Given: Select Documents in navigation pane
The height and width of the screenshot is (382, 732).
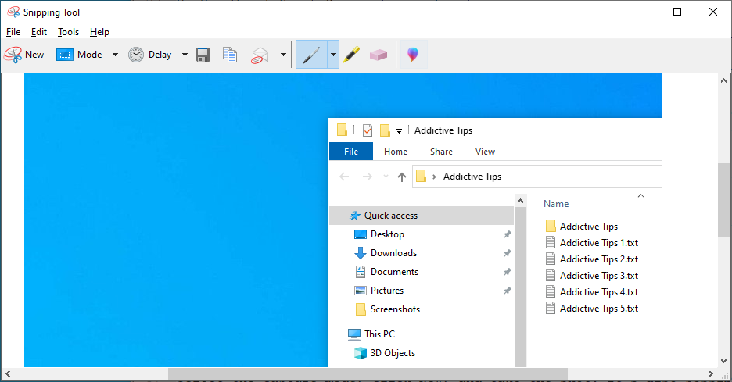Looking at the screenshot, I should click(394, 271).
